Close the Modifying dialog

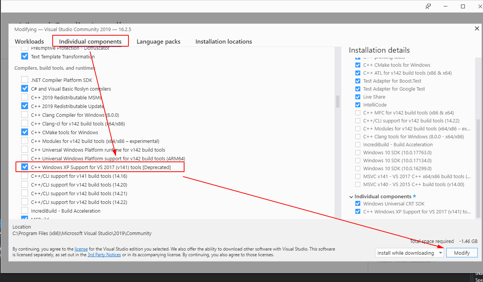tap(477, 29)
